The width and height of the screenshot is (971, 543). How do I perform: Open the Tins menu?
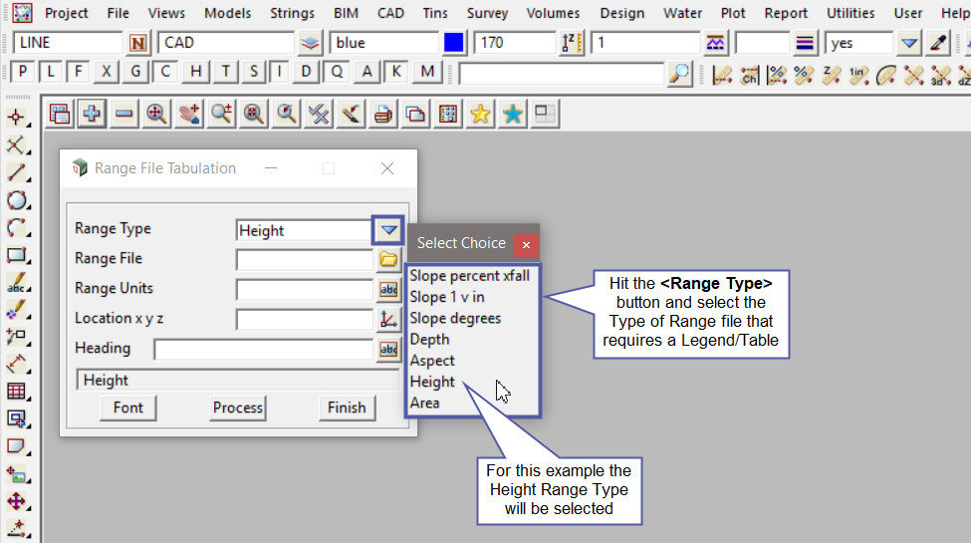pyautogui.click(x=435, y=13)
